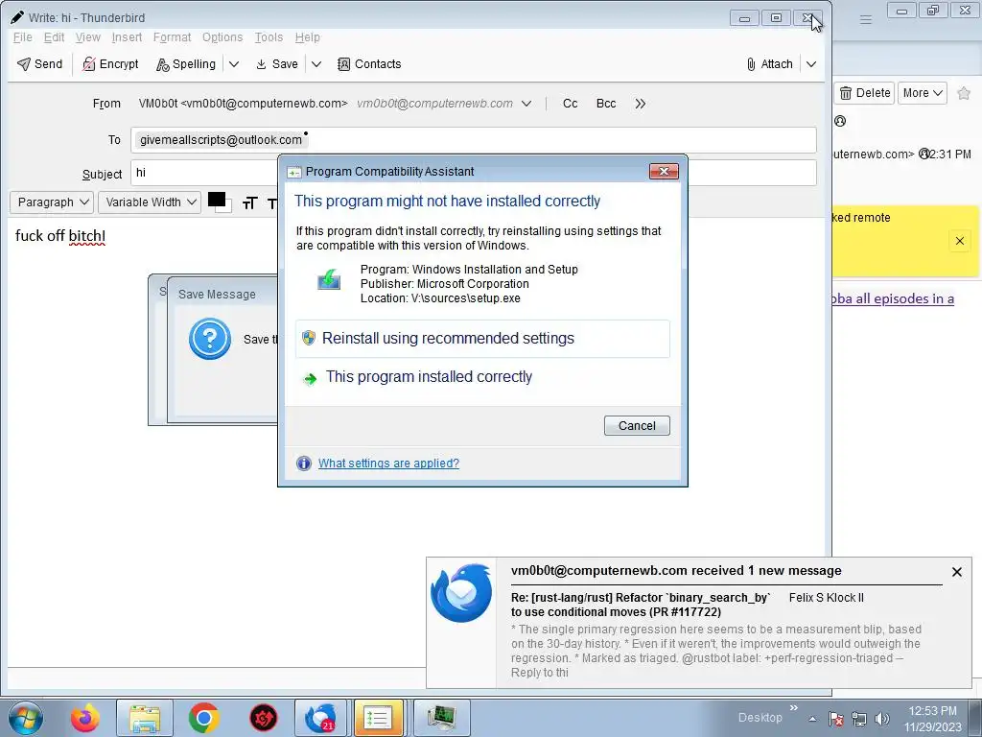Attach a file to the message
The image size is (982, 737).
click(769, 64)
